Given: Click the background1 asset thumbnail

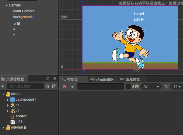Looking at the screenshot, I should coord(13,99).
